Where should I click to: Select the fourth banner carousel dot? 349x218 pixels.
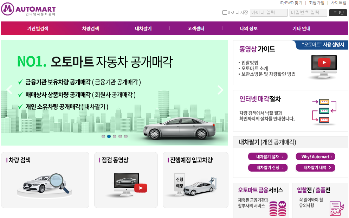[x=120, y=136]
